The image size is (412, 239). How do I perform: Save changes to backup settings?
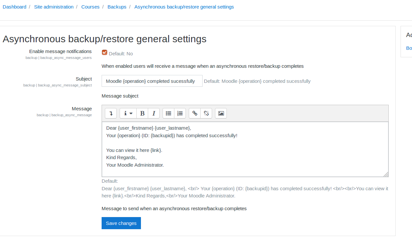(x=121, y=223)
